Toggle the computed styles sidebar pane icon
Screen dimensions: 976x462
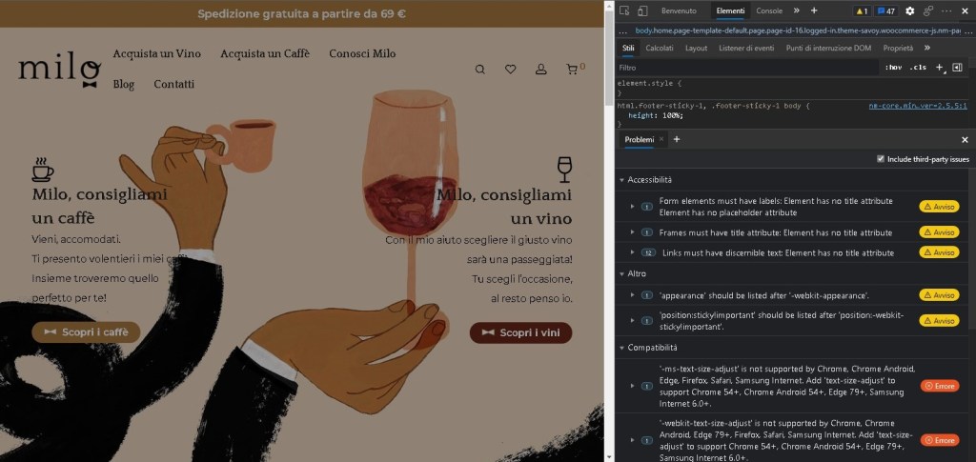click(957, 68)
